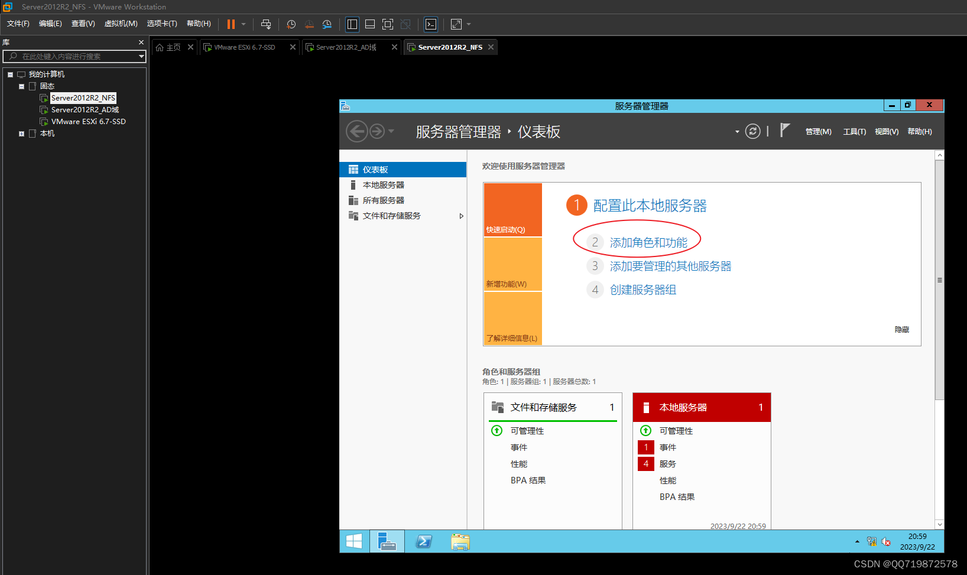The width and height of the screenshot is (967, 575).
Task: Open the 文件和存储服务 role tile header
Action: 553,407
